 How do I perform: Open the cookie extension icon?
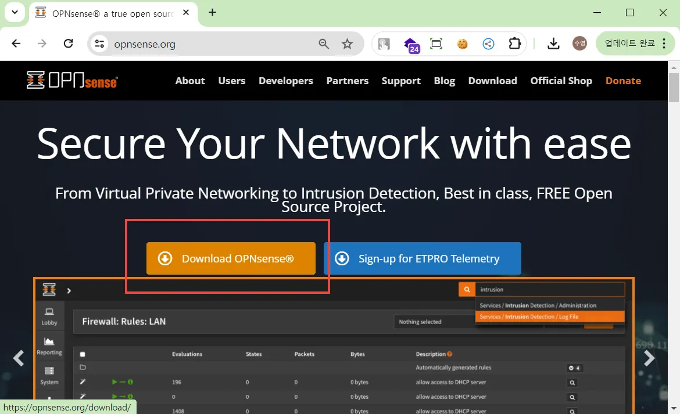pyautogui.click(x=462, y=44)
